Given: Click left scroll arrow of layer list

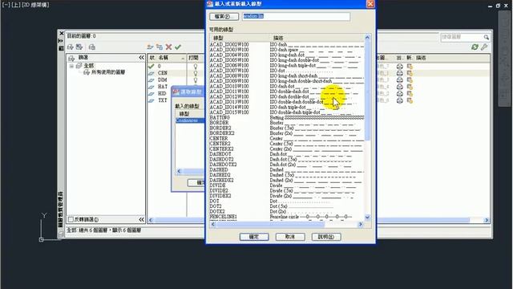Looking at the screenshot, I should pos(151,220).
